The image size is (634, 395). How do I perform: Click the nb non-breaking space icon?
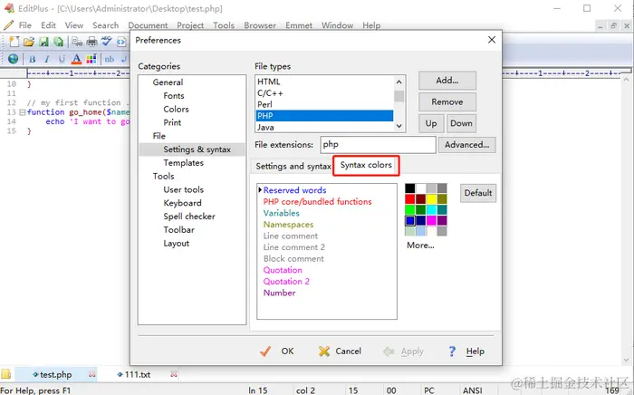[110, 59]
